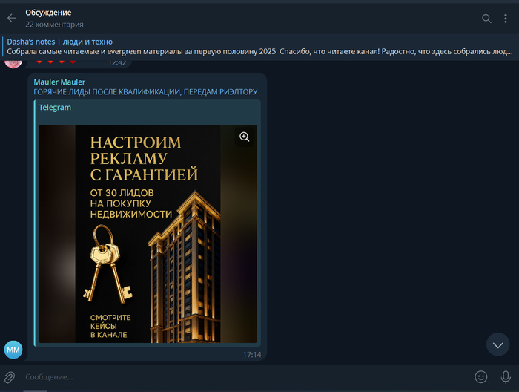Click the Telegram link preview title
Image resolution: width=519 pixels, height=392 pixels.
click(x=55, y=108)
